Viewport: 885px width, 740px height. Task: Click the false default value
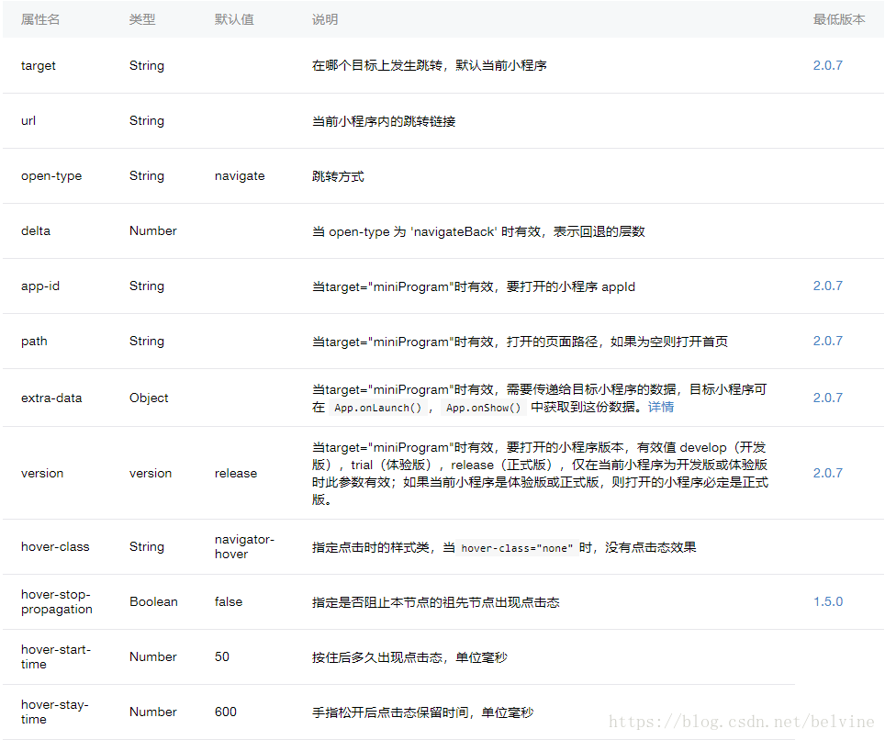coord(228,601)
